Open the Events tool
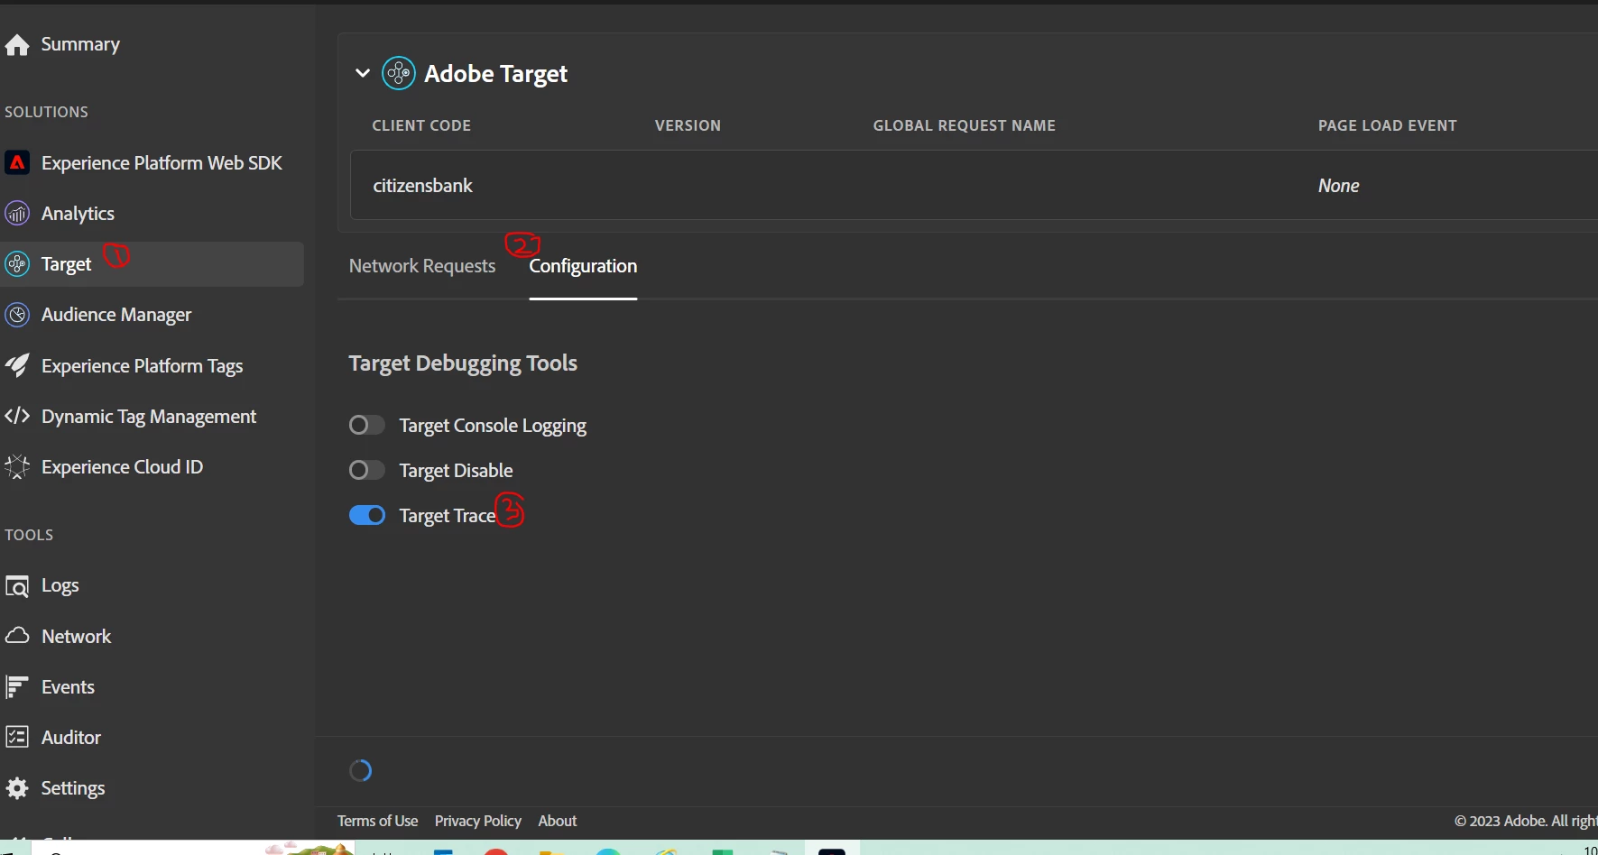1598x855 pixels. point(68,687)
